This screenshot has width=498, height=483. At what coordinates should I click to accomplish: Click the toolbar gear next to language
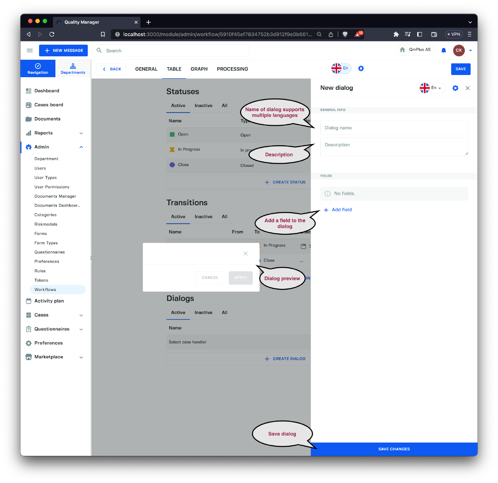(361, 68)
